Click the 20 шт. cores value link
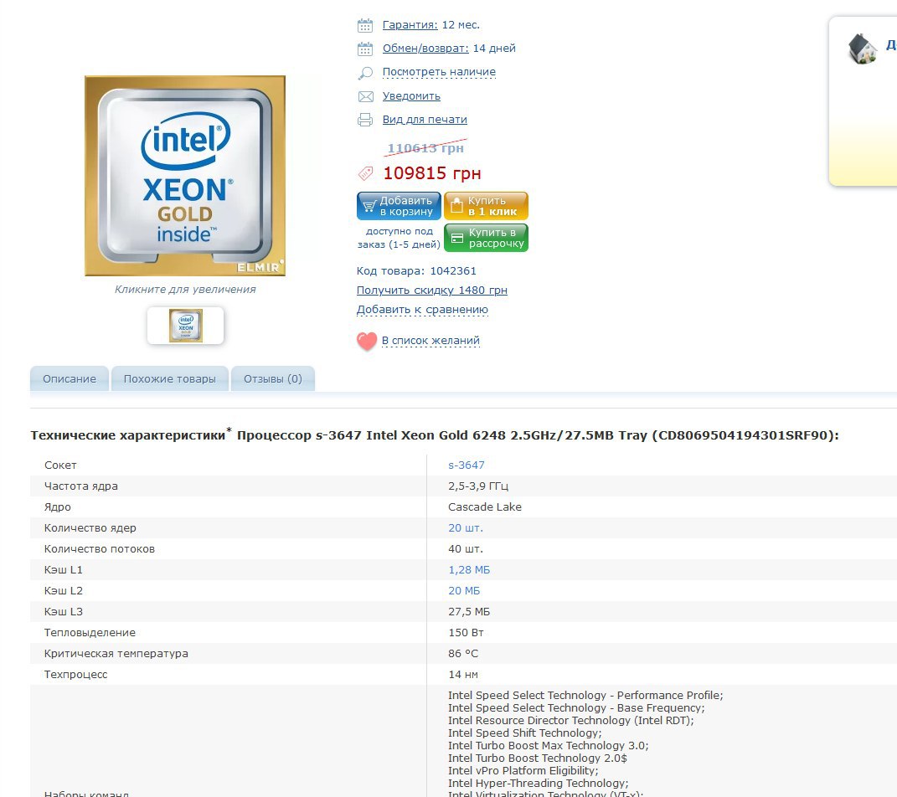This screenshot has width=897, height=797. coord(466,528)
